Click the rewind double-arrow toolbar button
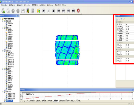 coord(59,11)
